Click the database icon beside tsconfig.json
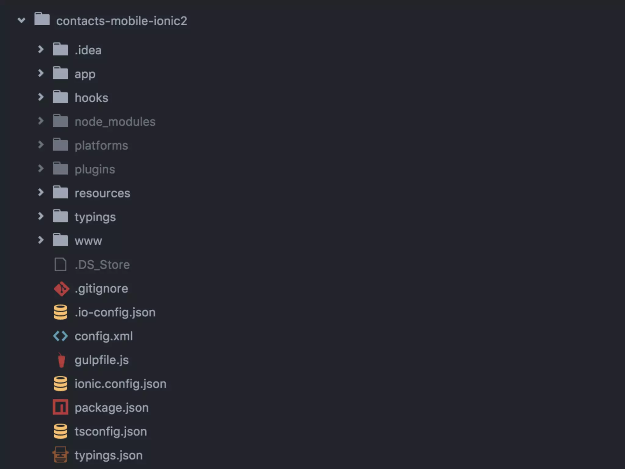The height and width of the screenshot is (469, 625). click(x=60, y=431)
